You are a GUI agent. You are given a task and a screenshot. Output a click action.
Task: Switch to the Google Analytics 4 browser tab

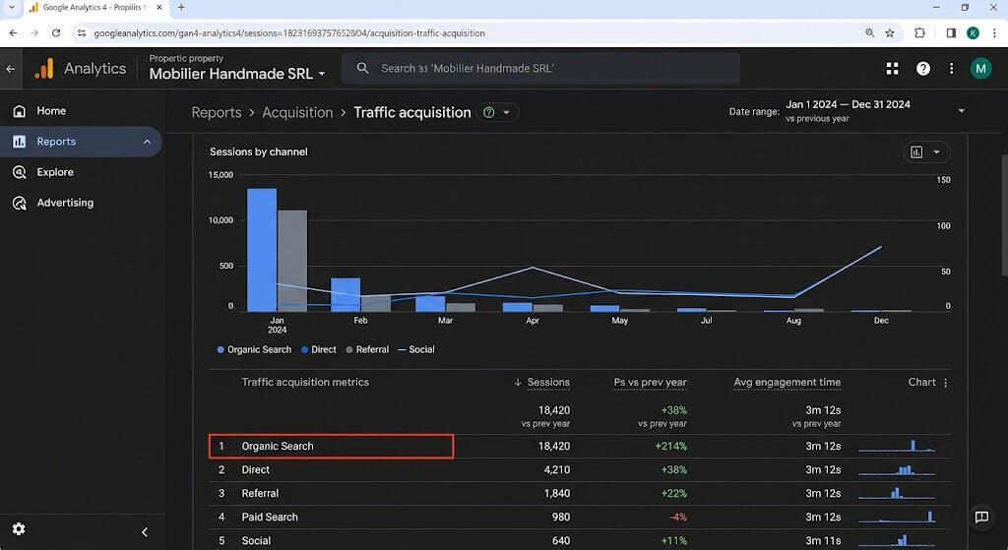pos(96,8)
